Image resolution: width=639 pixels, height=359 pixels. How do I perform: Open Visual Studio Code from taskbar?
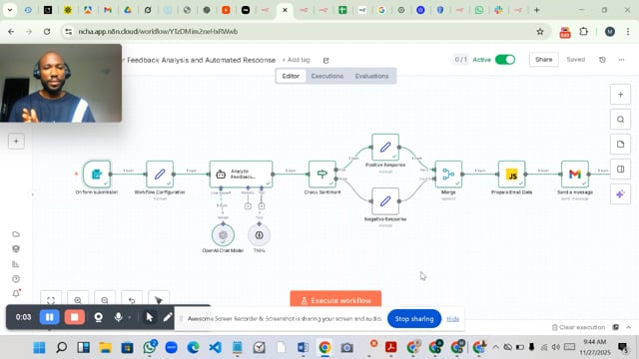tap(216, 348)
